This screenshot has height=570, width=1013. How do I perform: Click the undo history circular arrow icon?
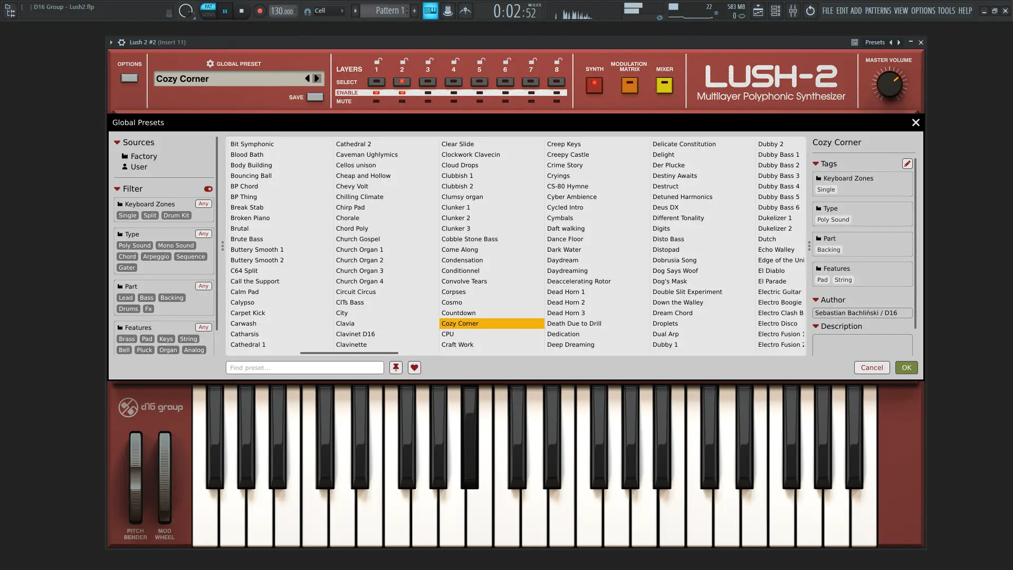(810, 11)
